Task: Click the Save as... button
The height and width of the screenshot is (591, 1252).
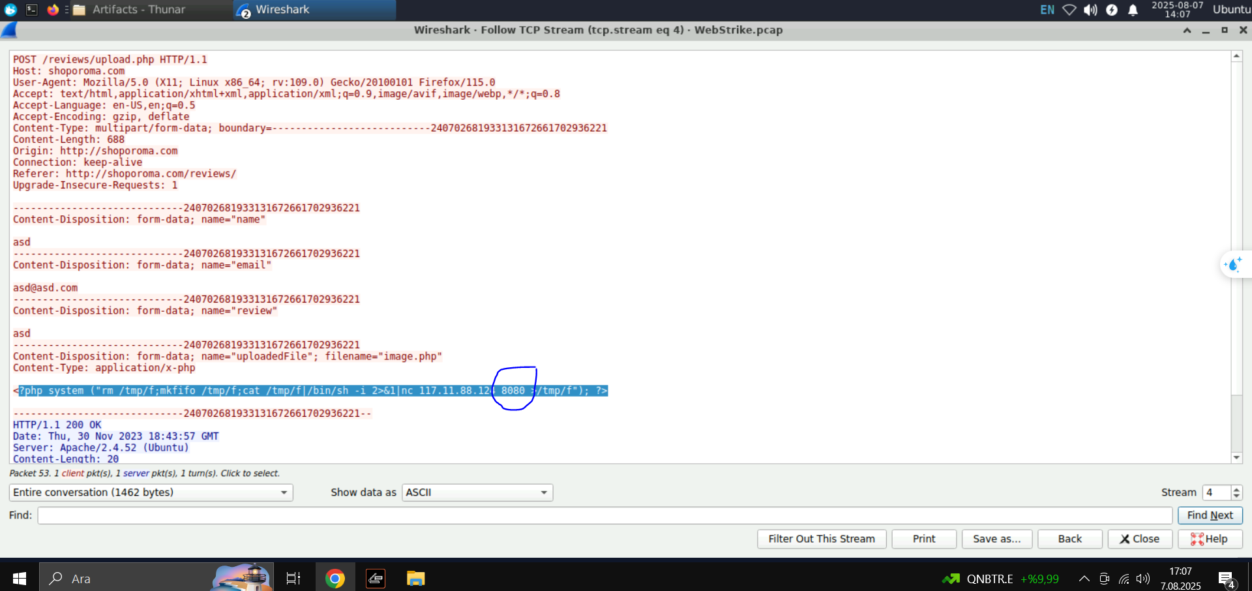Action: 996,539
